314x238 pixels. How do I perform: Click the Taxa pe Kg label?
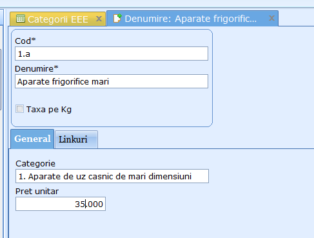click(49, 110)
